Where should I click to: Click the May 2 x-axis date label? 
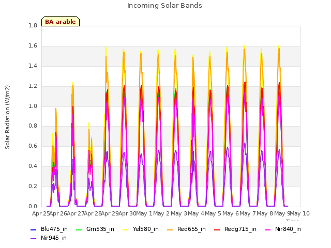[x=161, y=213]
